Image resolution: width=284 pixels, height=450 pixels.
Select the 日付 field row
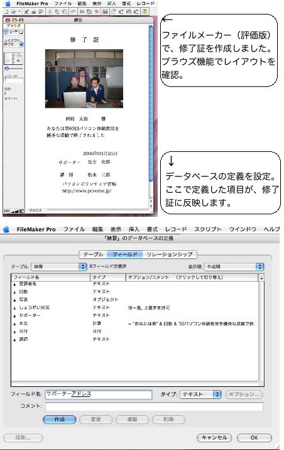click(x=134, y=331)
